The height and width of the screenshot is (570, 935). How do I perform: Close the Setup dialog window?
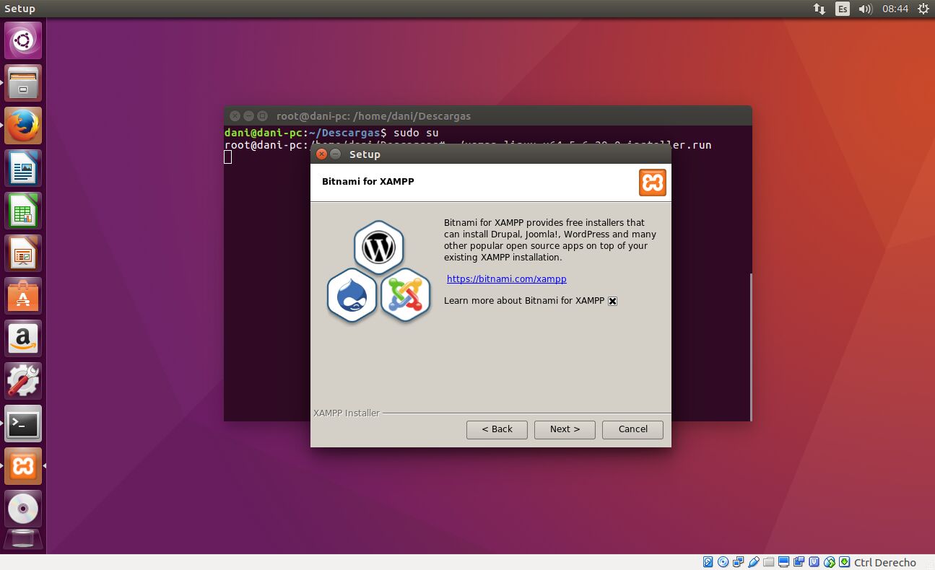coord(322,154)
